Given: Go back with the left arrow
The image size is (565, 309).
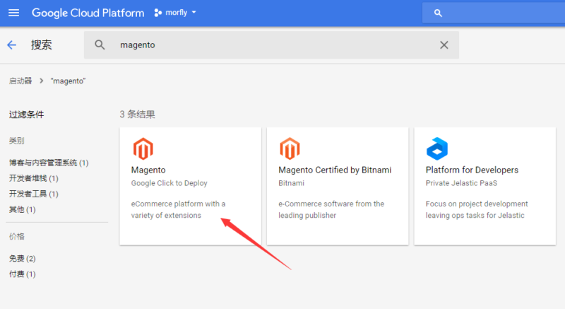Looking at the screenshot, I should [12, 45].
